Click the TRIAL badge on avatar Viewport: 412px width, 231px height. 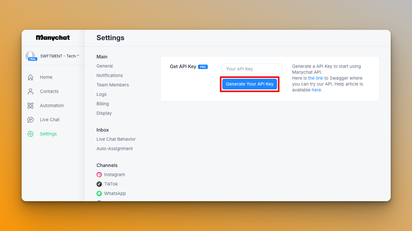tap(33, 59)
